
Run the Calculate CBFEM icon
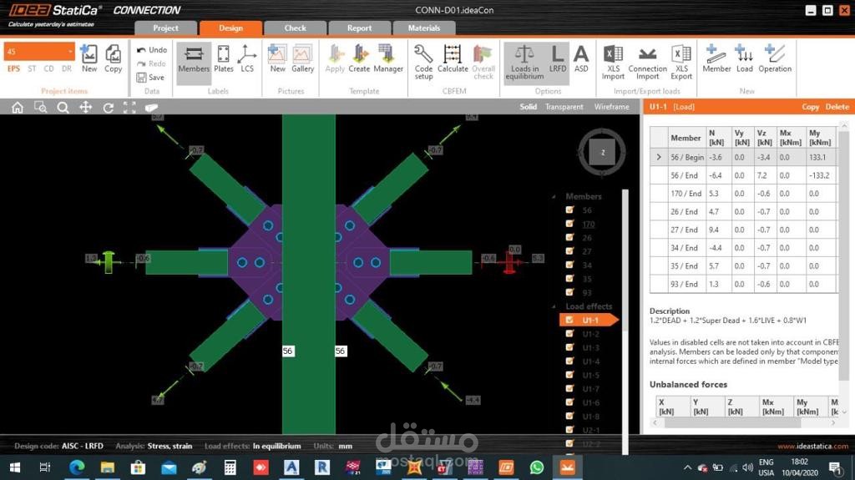(x=453, y=58)
